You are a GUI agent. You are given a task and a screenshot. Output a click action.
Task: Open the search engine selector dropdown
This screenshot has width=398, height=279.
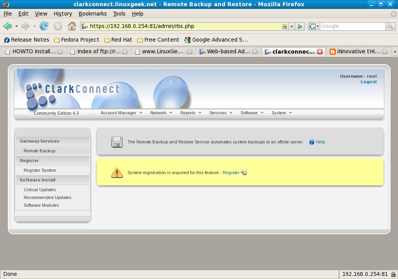coord(314,26)
